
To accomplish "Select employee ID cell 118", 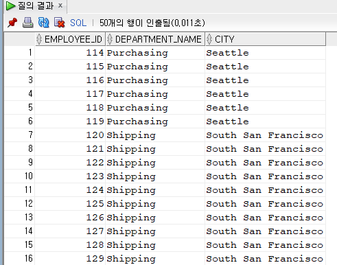I will coord(70,108).
